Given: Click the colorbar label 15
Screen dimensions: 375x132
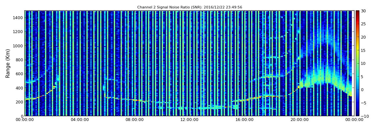Looking at the screenshot, I should coord(364,50).
